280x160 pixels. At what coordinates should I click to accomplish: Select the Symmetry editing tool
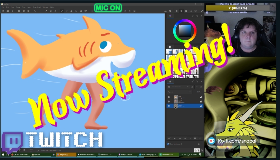click(x=76, y=11)
